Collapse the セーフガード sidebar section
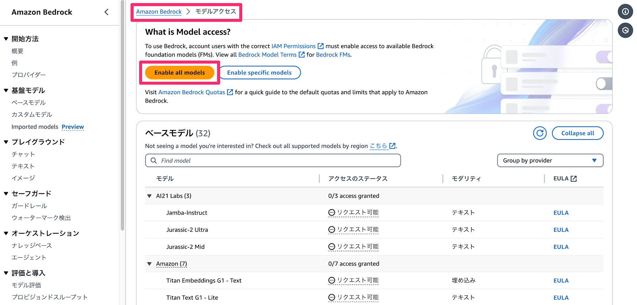Viewport: 637px width, 305px height. click(6, 194)
